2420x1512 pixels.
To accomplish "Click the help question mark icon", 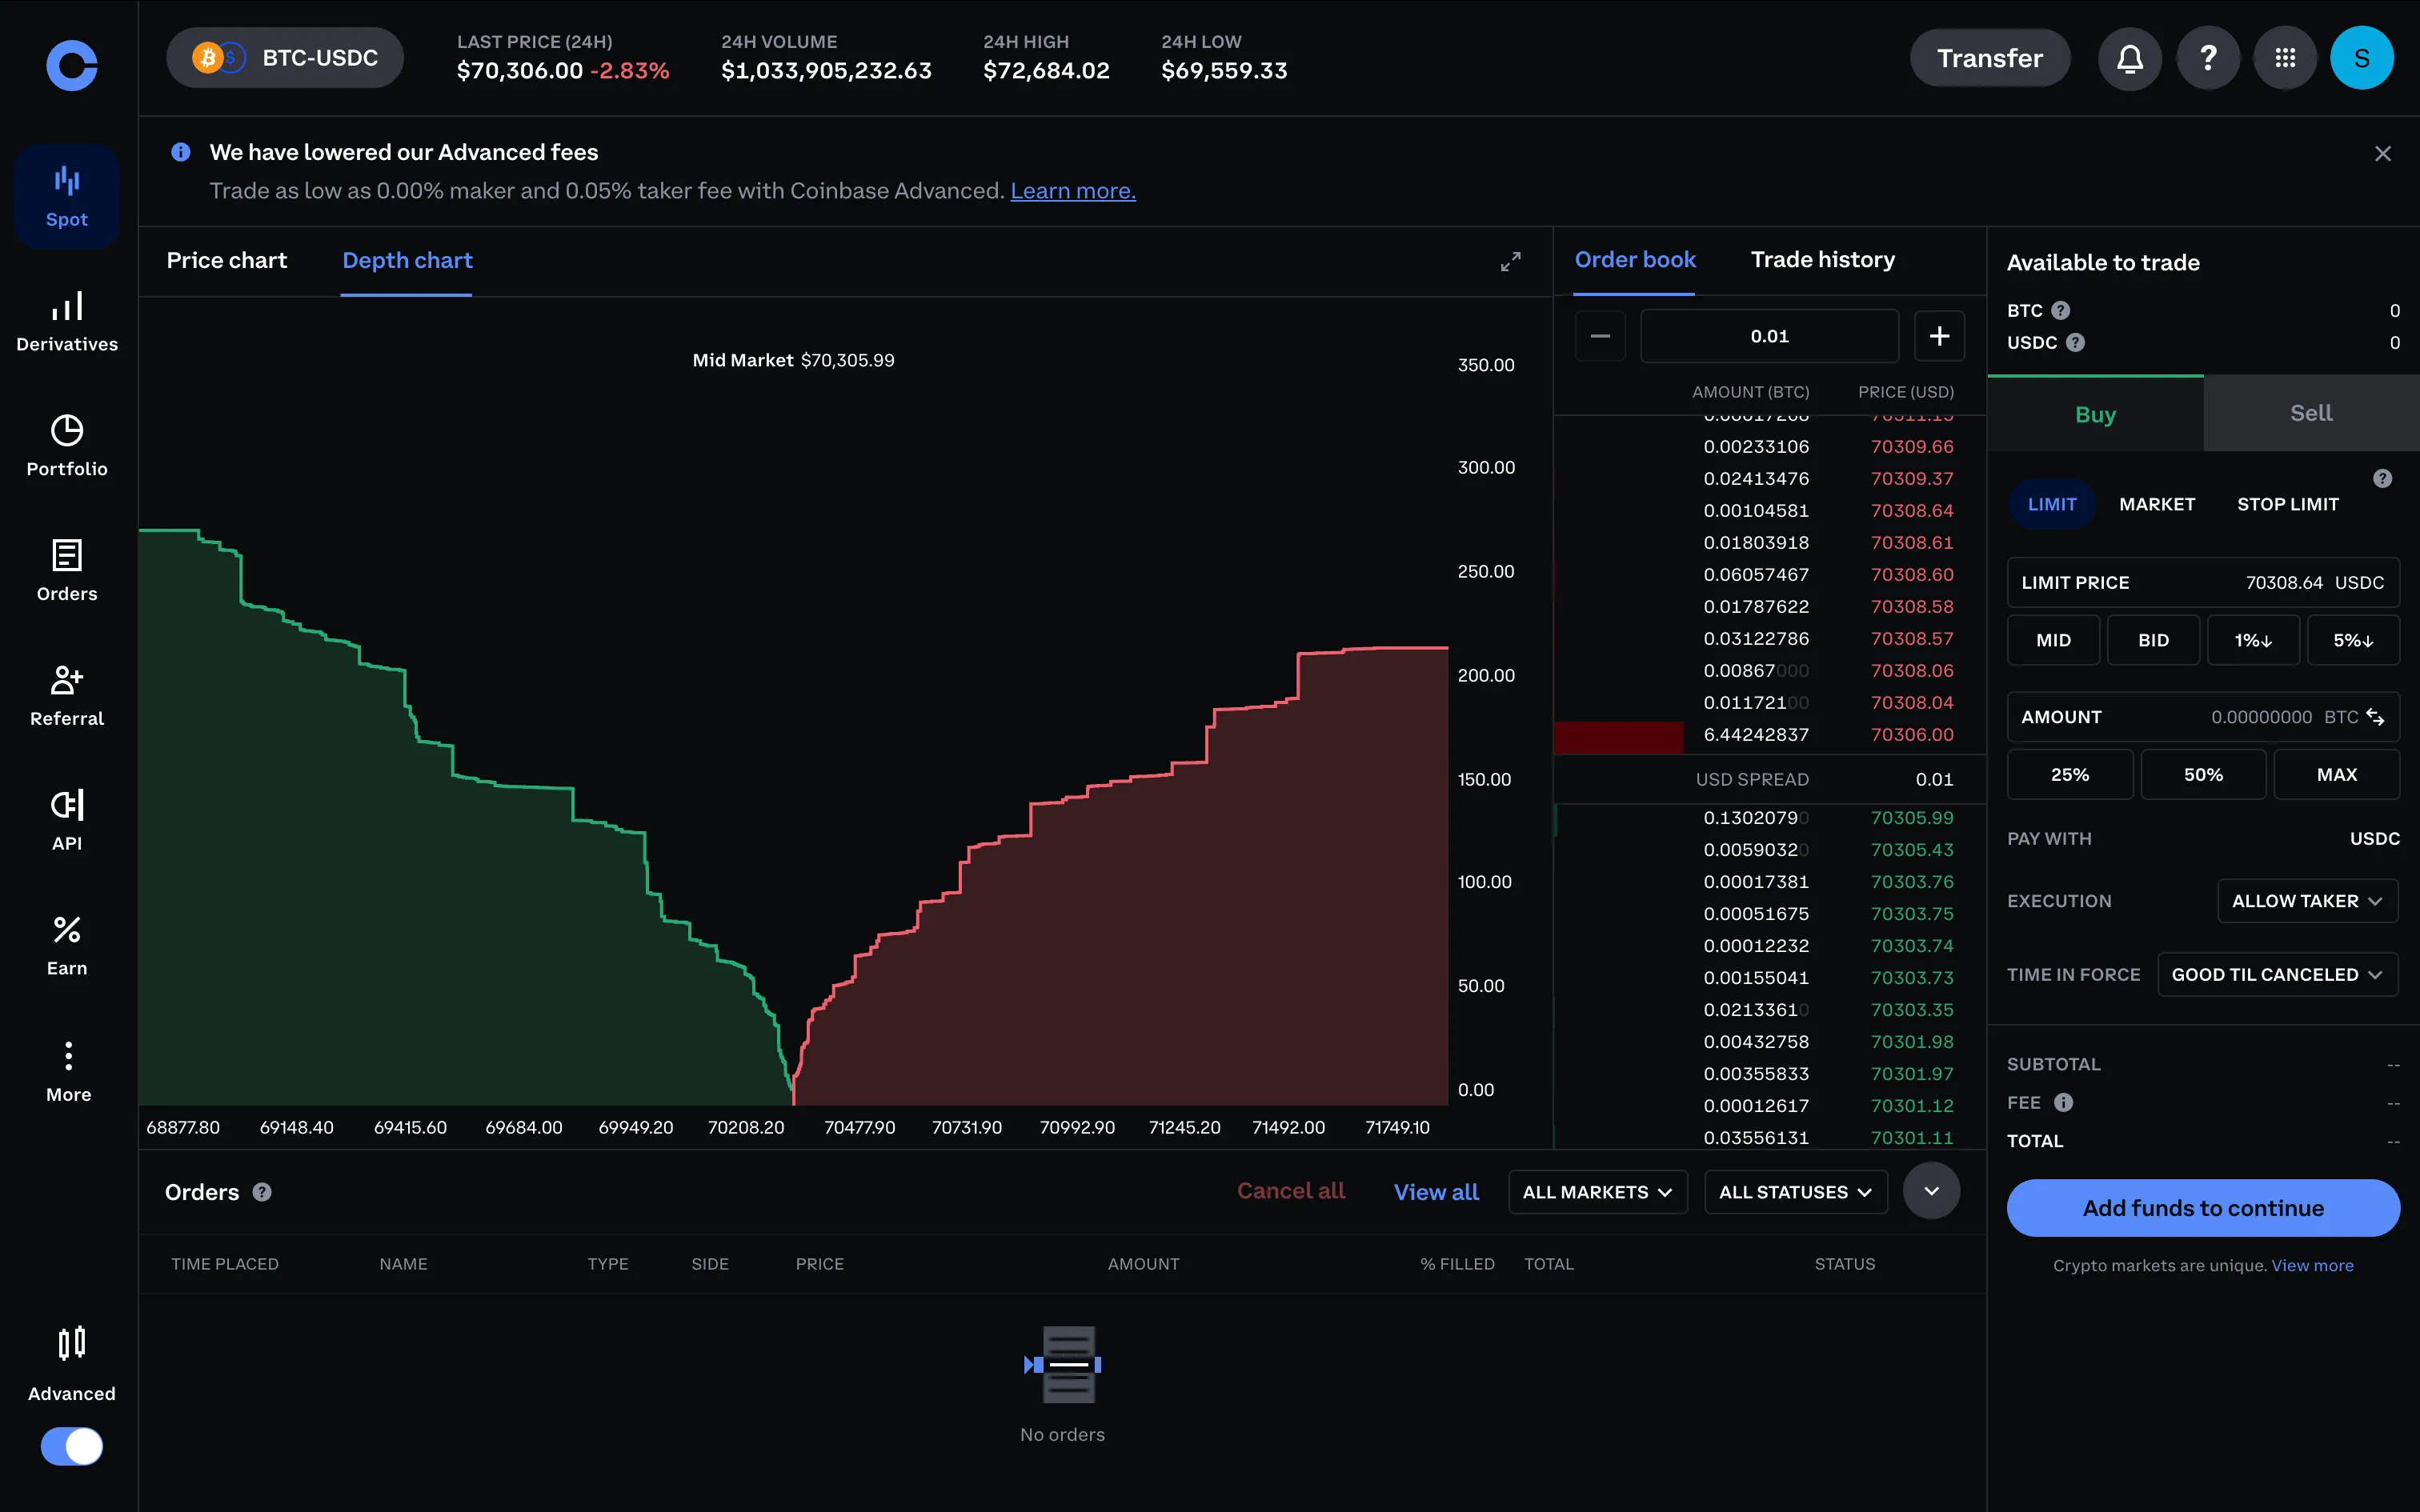I will (2207, 58).
